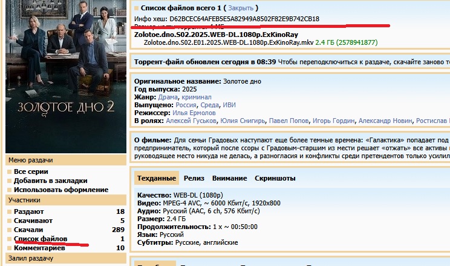View the Скачали users list
The image size is (450, 266).
(28, 230)
